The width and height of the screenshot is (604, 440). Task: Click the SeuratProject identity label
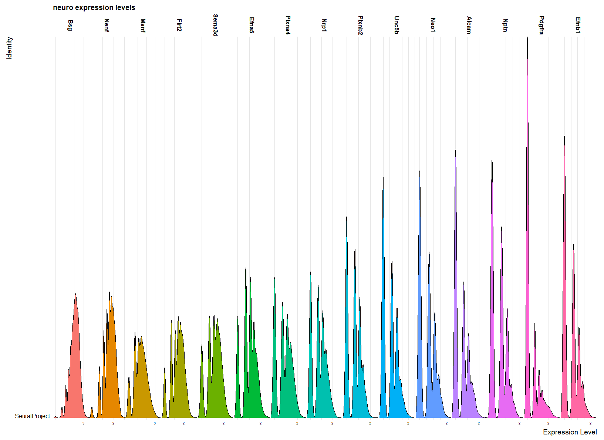33,416
